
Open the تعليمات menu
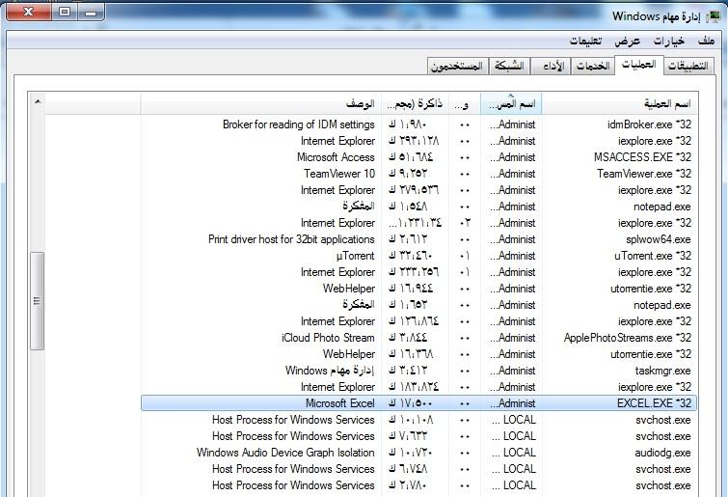coord(586,41)
